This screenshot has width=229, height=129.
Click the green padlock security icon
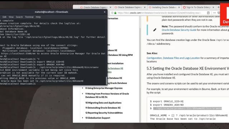(x=115, y=13)
